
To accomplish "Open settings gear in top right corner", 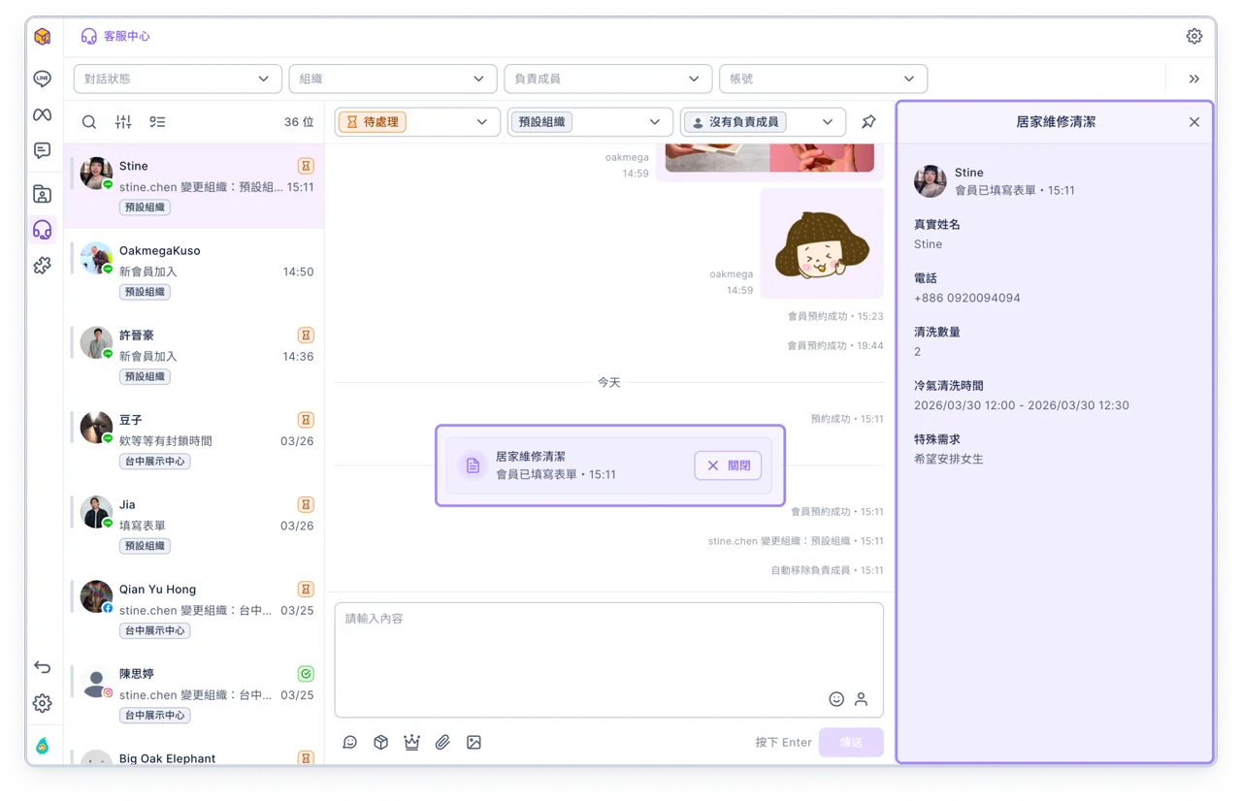I will pyautogui.click(x=1194, y=36).
